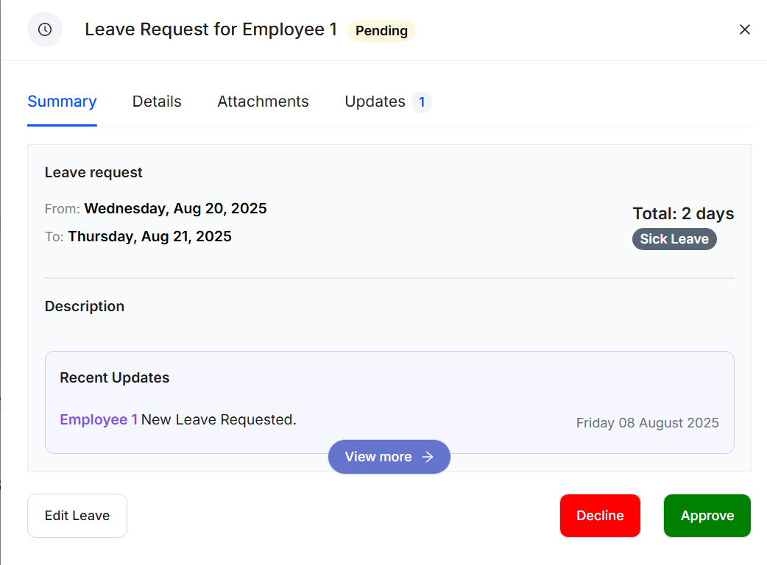Expand updates with View more button
This screenshot has width=767, height=565.
(378, 457)
